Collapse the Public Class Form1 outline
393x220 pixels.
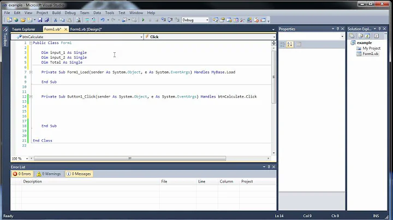pos(31,43)
